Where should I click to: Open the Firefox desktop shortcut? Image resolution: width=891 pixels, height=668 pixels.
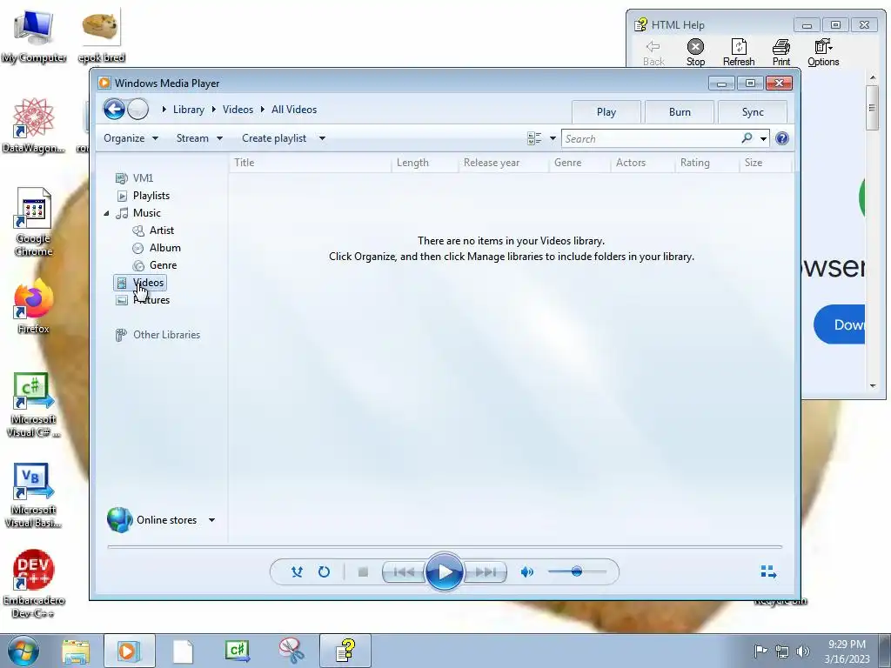tap(34, 307)
